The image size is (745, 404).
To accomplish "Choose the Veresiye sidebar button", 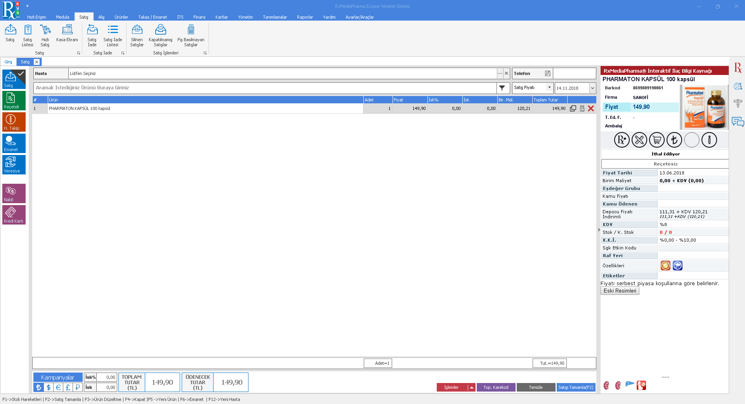I will click(14, 165).
